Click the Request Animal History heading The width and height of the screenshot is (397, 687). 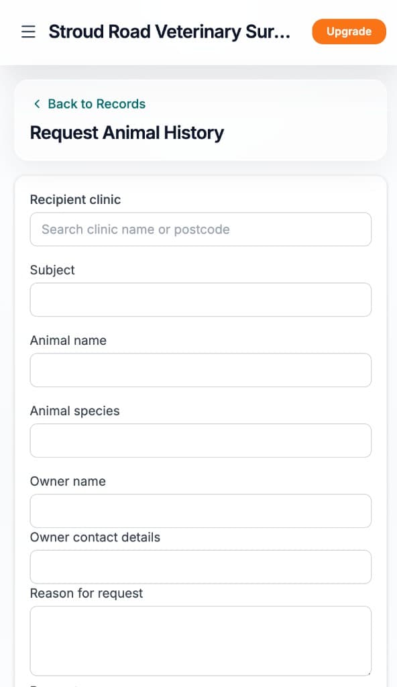127,133
